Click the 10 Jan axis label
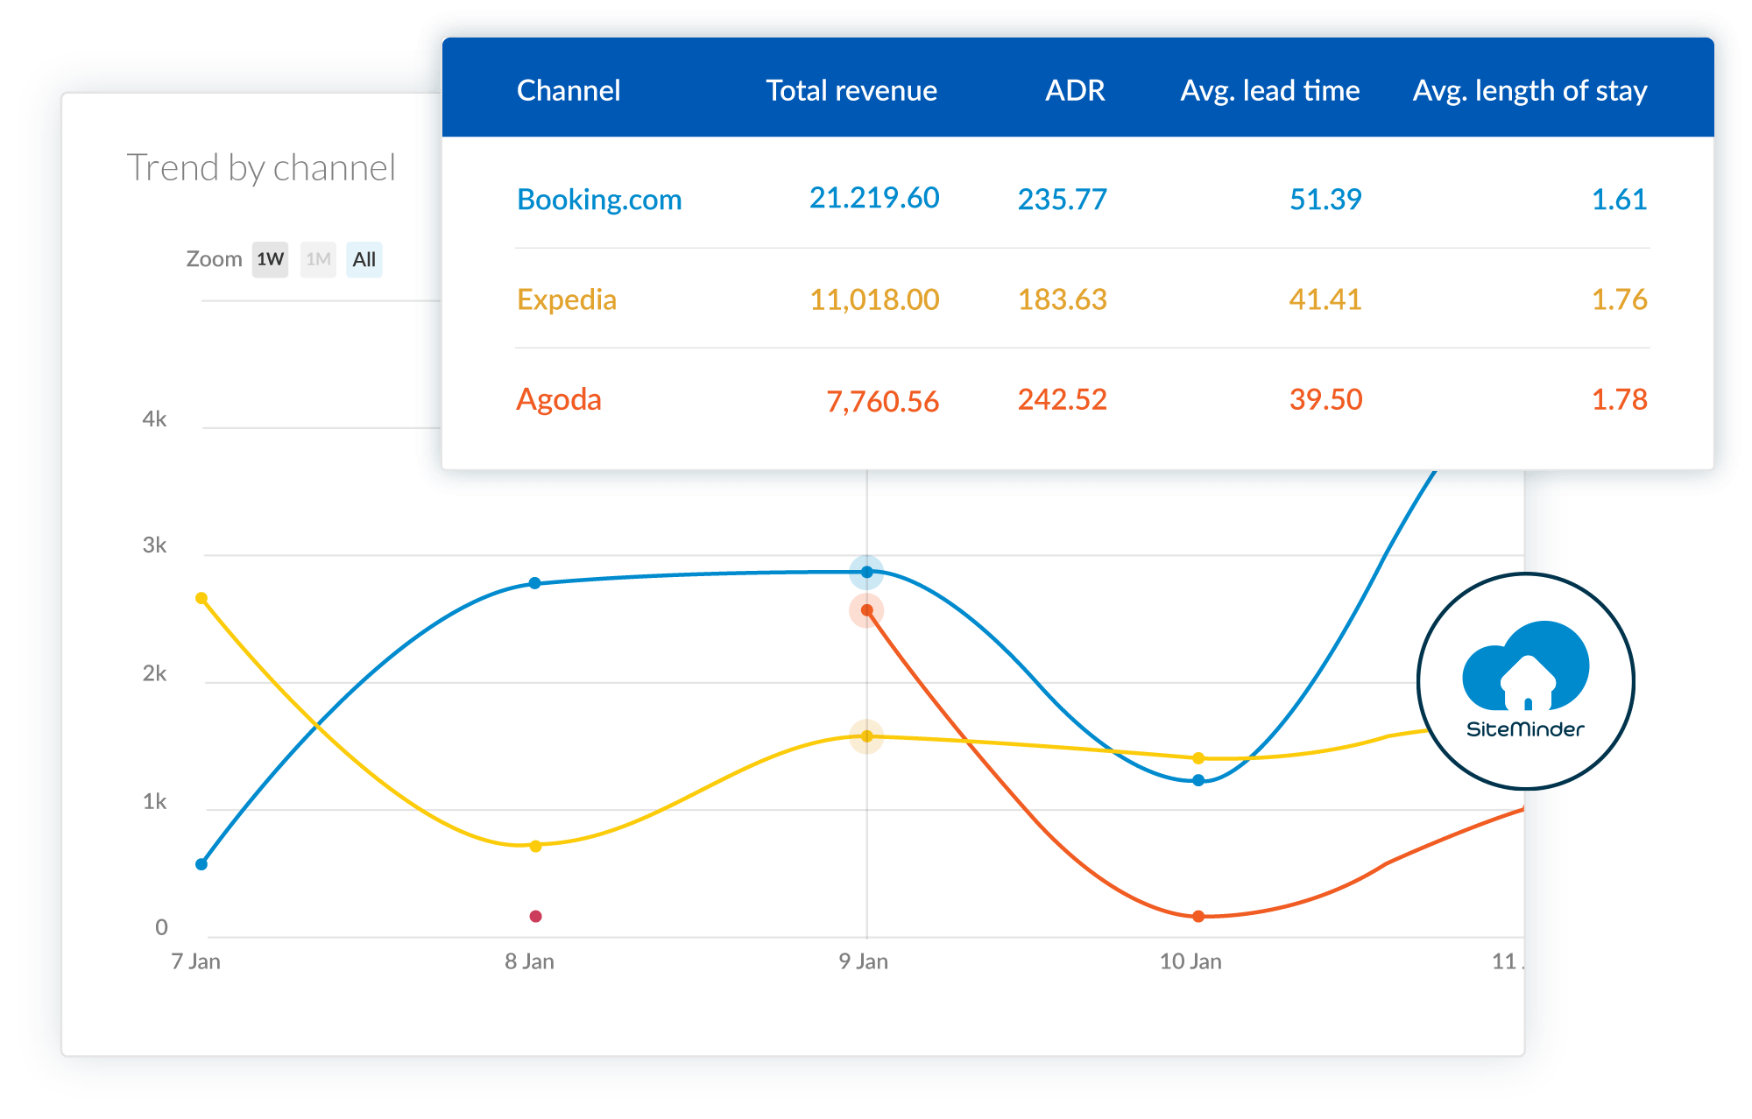The image size is (1752, 1119). click(1190, 961)
